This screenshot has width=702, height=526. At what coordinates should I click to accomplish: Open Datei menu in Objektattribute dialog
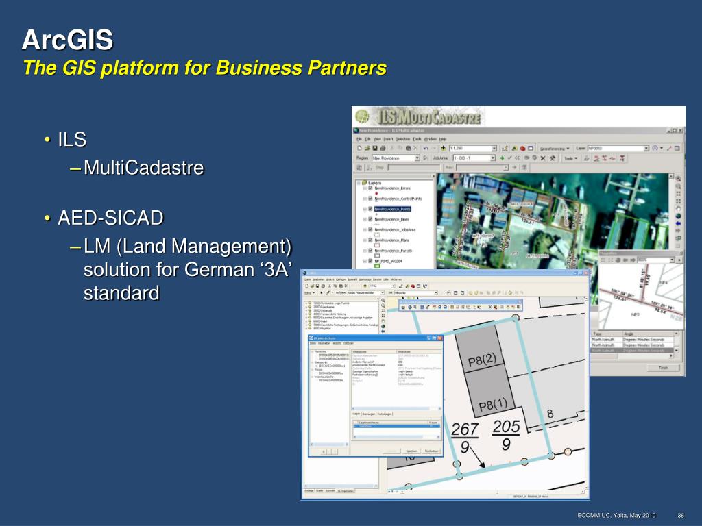point(313,344)
